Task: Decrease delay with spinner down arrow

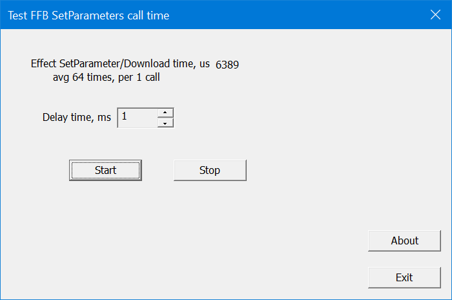Action: pos(166,123)
